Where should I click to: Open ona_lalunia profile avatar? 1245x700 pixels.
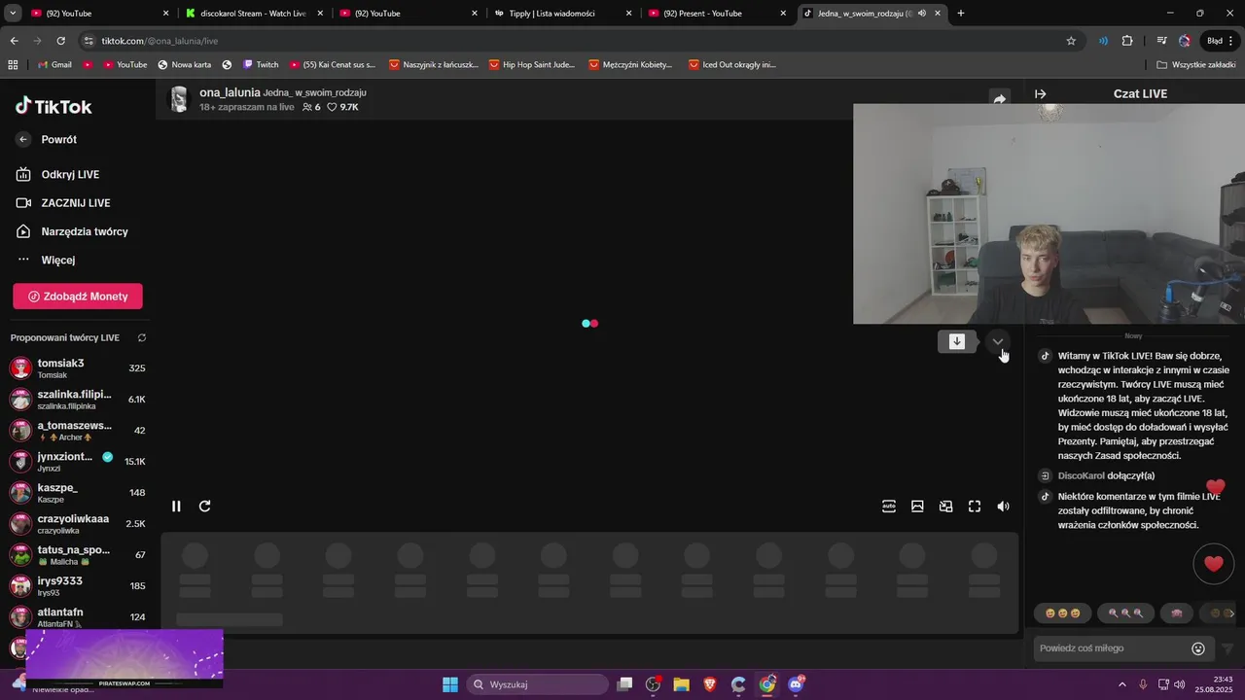[179, 99]
